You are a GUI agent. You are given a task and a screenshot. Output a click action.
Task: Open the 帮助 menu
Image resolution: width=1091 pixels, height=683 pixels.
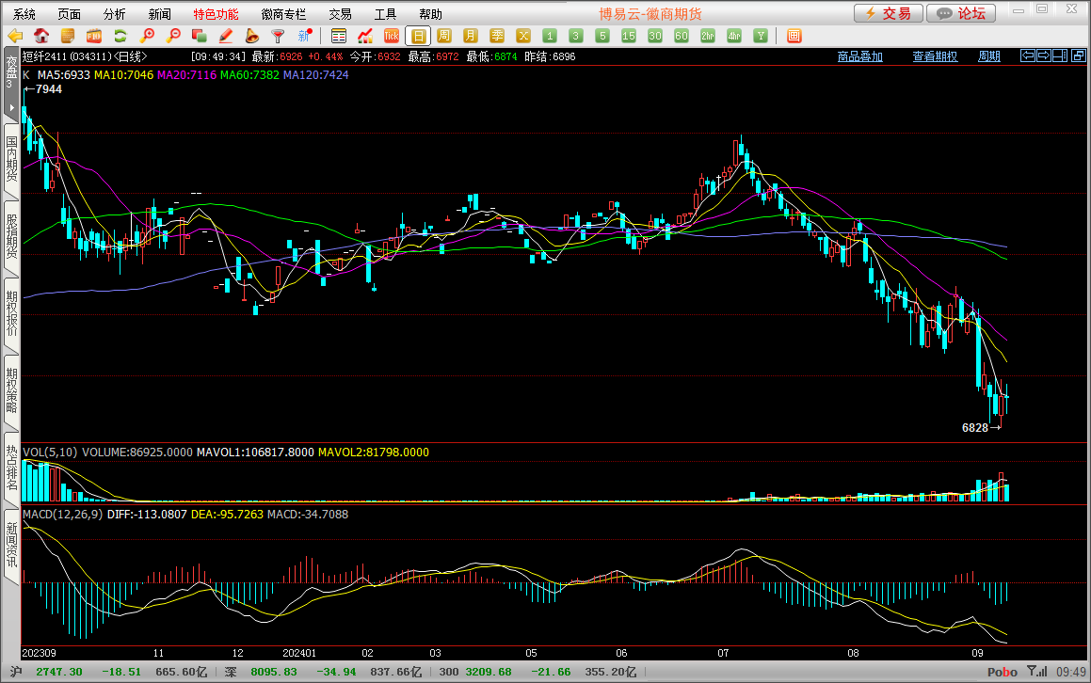pyautogui.click(x=430, y=14)
